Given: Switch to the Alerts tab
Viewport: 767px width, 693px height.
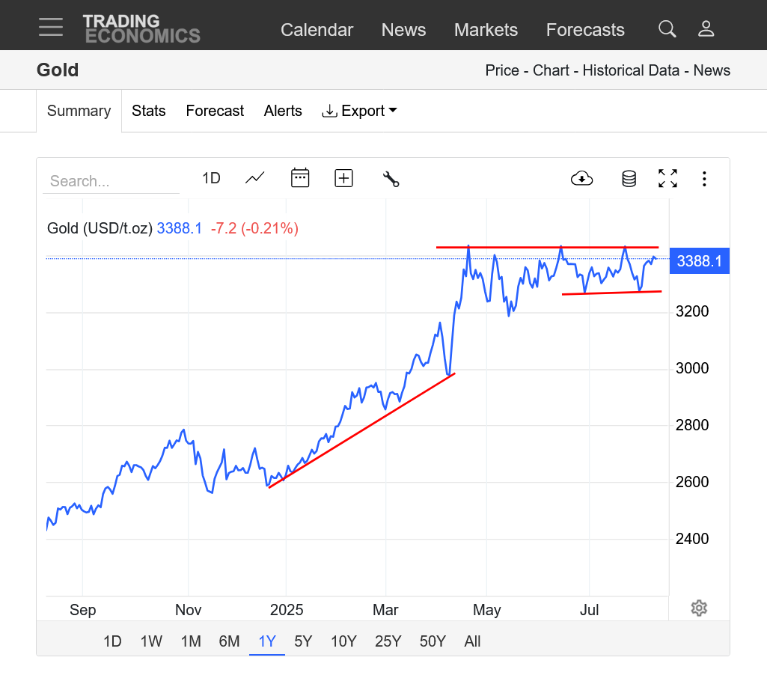Looking at the screenshot, I should (x=283, y=111).
